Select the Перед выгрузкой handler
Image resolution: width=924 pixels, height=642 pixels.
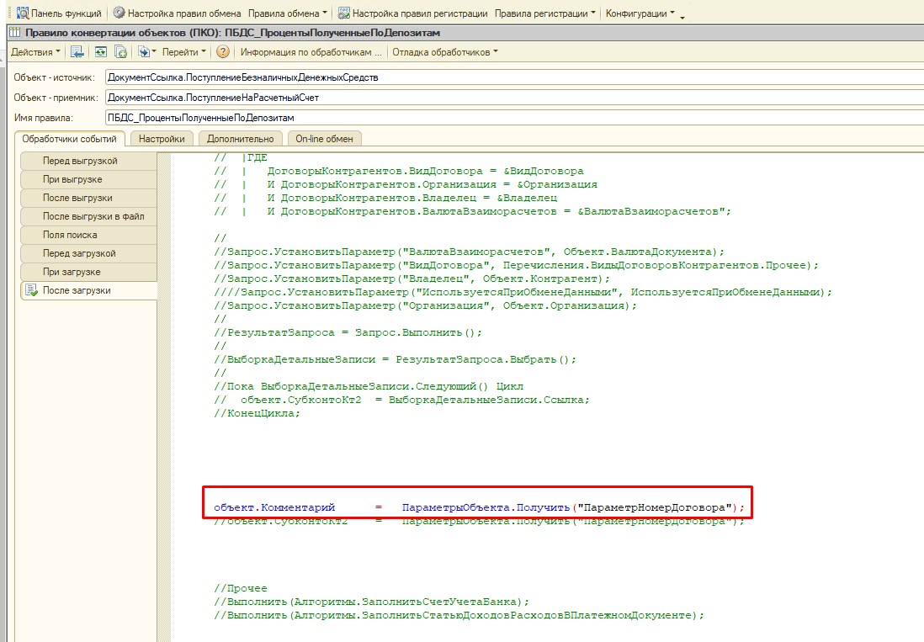point(80,161)
